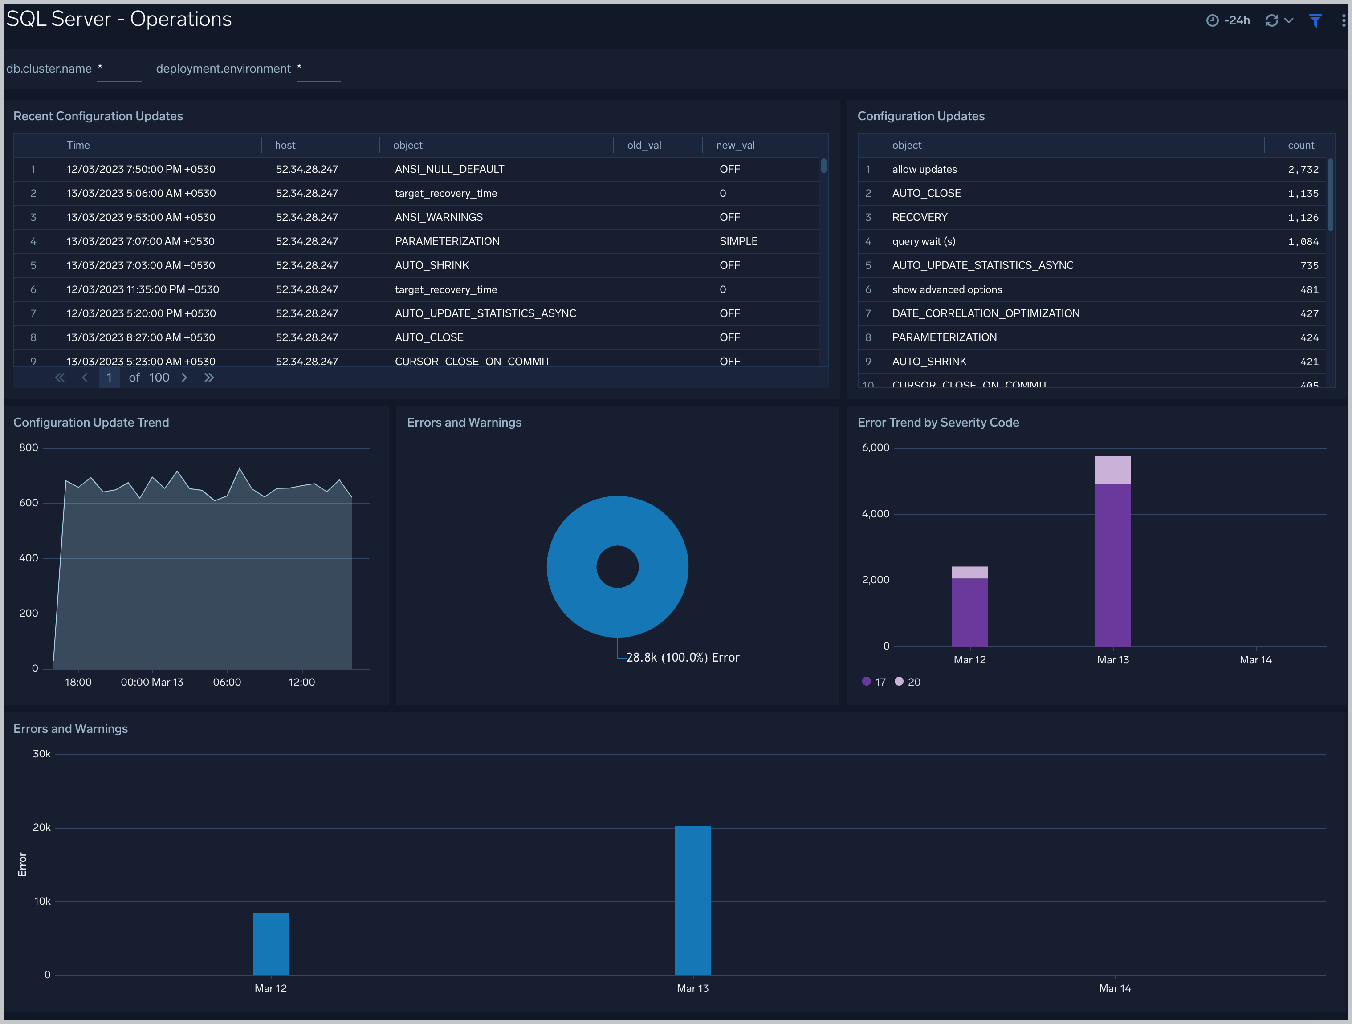The width and height of the screenshot is (1352, 1024).
Task: Click the AUTO_UPDATE_STATISTICS_ASYNC row in Configuration Updates
Action: pos(1093,265)
